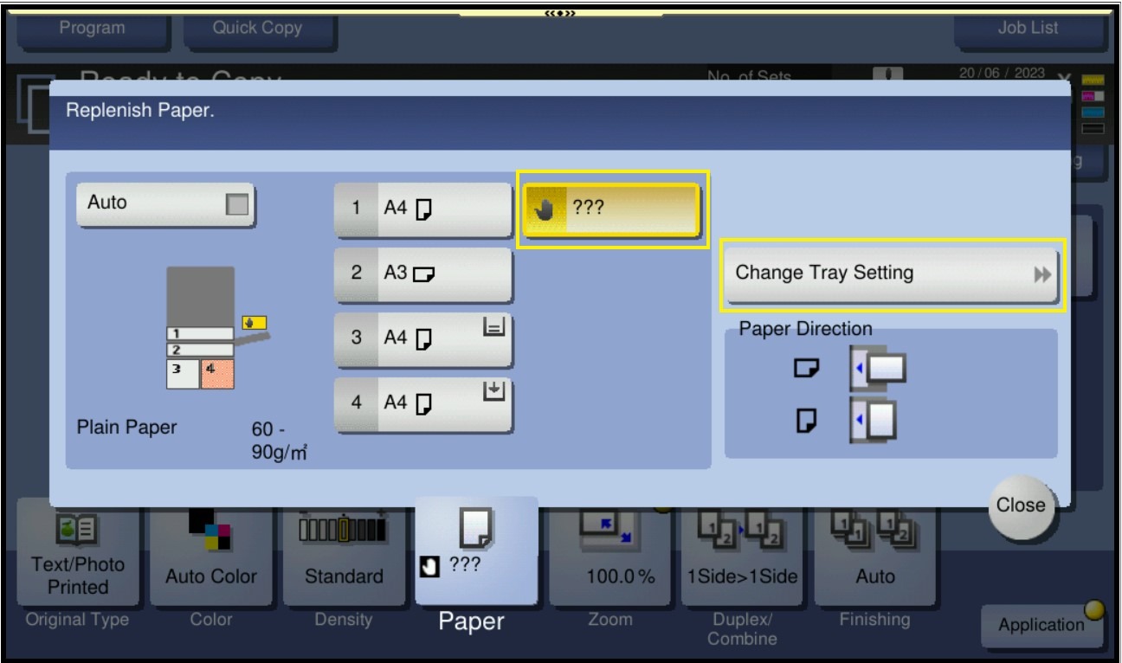Open the 1Side>1Side duplex setting
This screenshot has height=663, width=1122.
[x=741, y=531]
